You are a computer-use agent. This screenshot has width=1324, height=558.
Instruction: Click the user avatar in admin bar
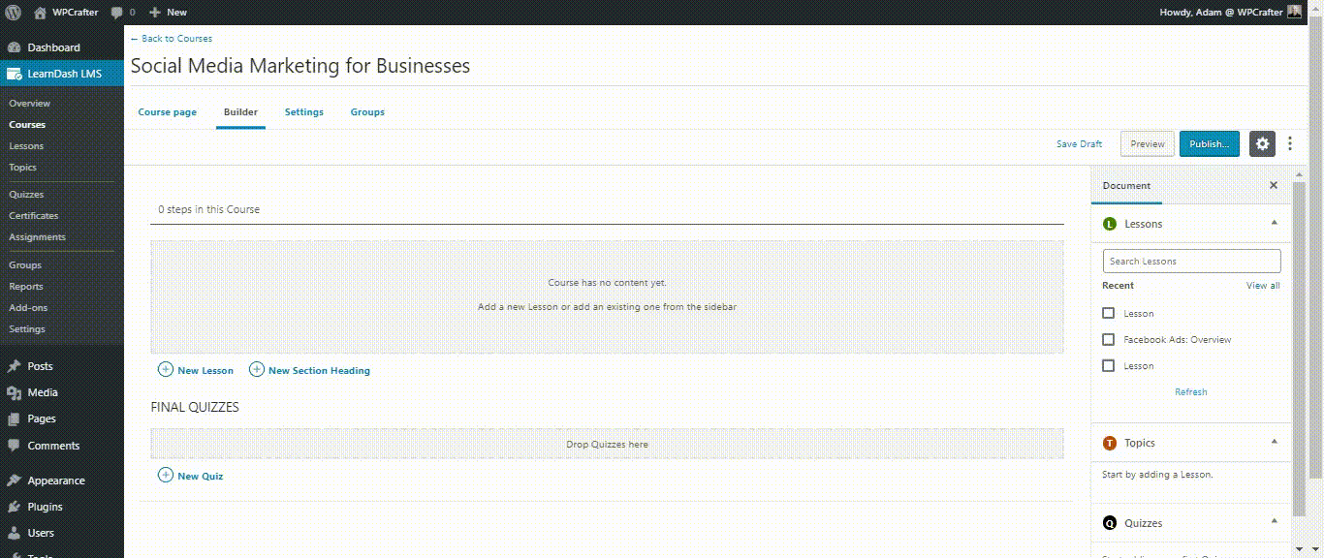[x=1295, y=12]
